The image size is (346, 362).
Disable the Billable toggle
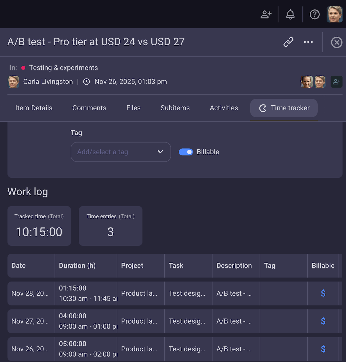coord(186,152)
